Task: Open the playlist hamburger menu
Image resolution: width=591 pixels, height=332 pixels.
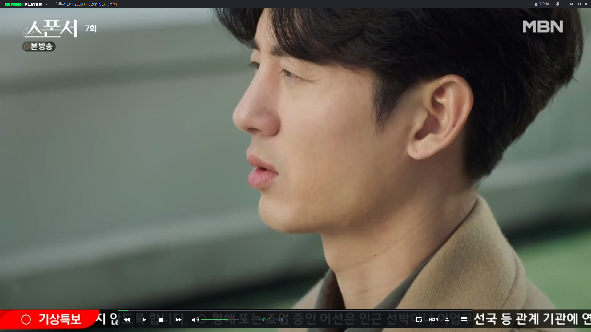Action: (464, 319)
